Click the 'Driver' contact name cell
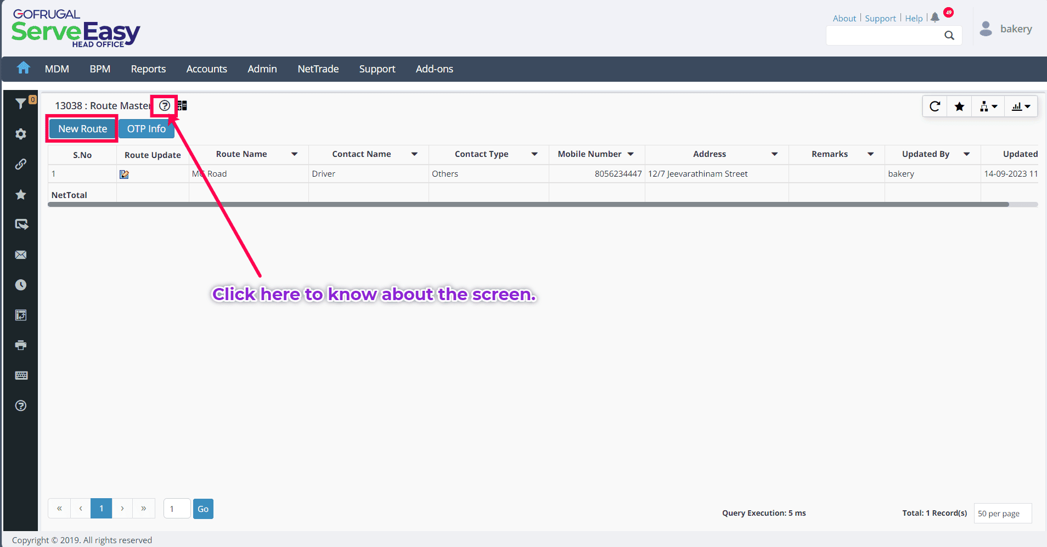 [x=369, y=174]
